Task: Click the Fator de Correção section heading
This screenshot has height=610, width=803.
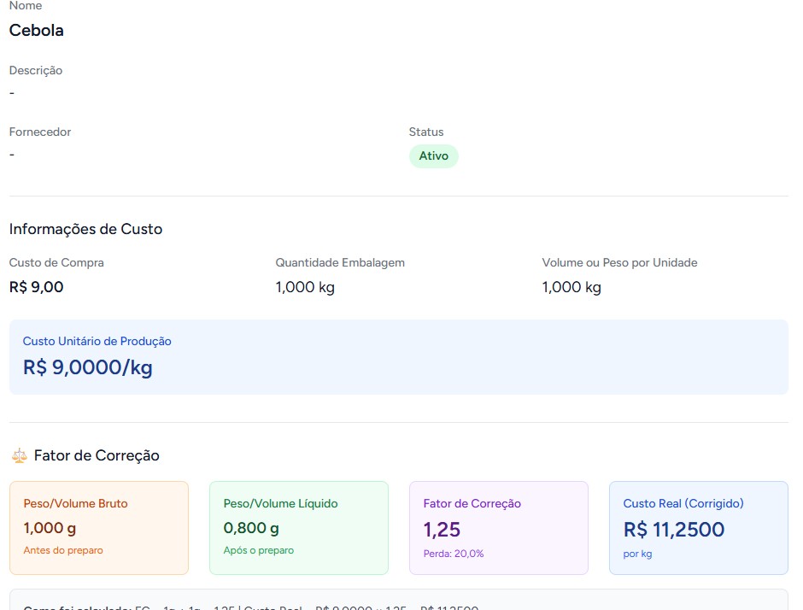Action: coord(97,456)
